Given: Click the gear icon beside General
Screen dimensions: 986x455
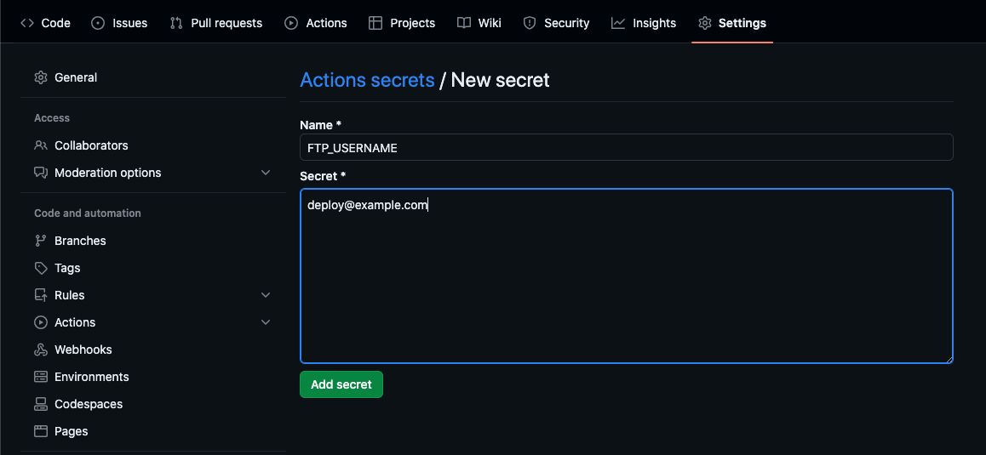Looking at the screenshot, I should pyautogui.click(x=41, y=77).
